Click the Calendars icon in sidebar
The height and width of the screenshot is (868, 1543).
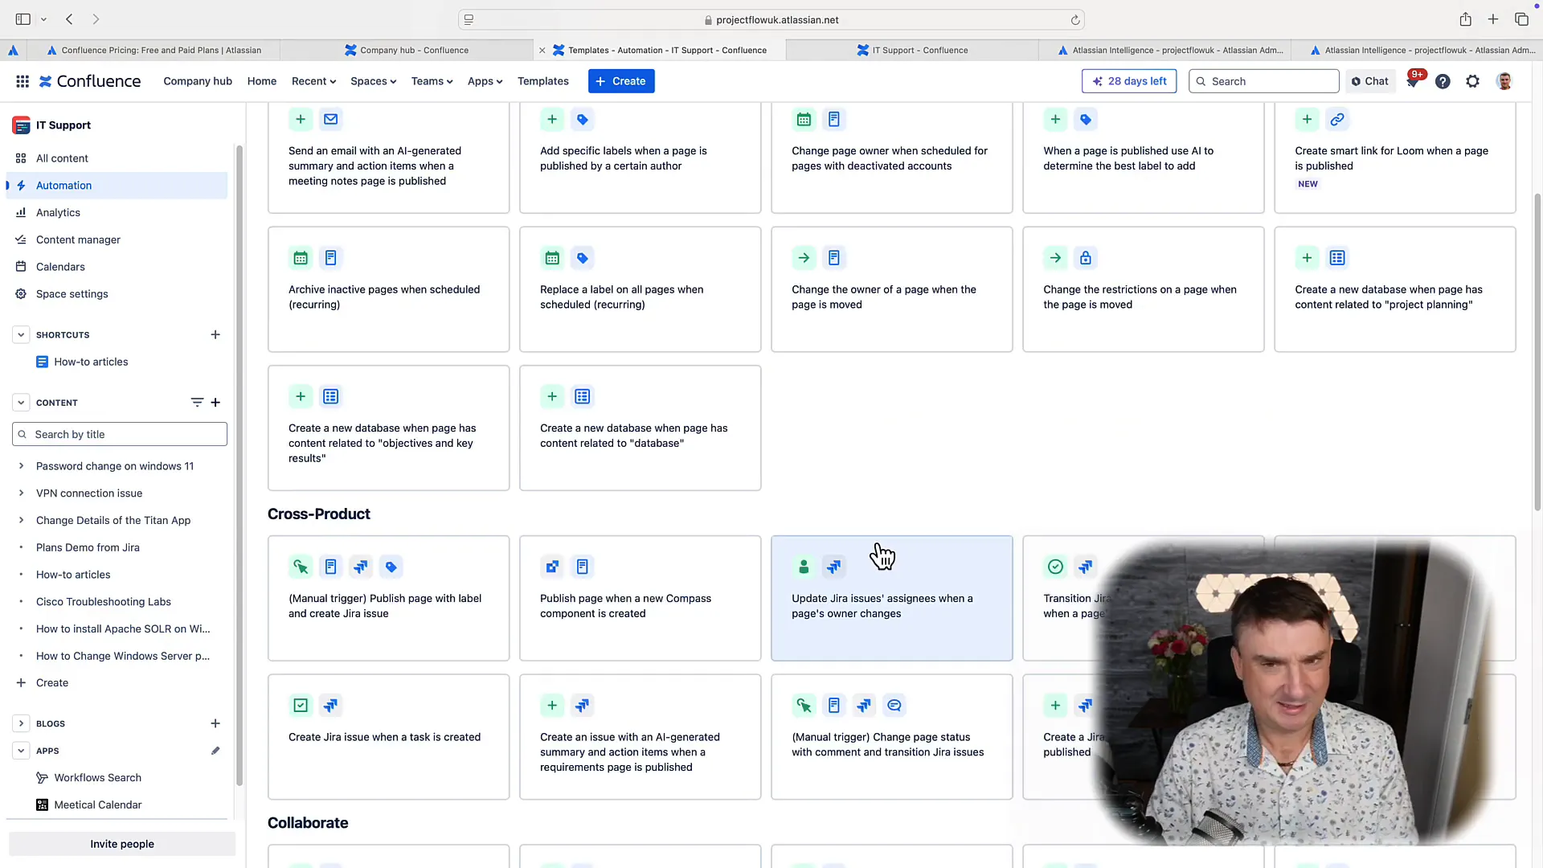[x=21, y=267]
